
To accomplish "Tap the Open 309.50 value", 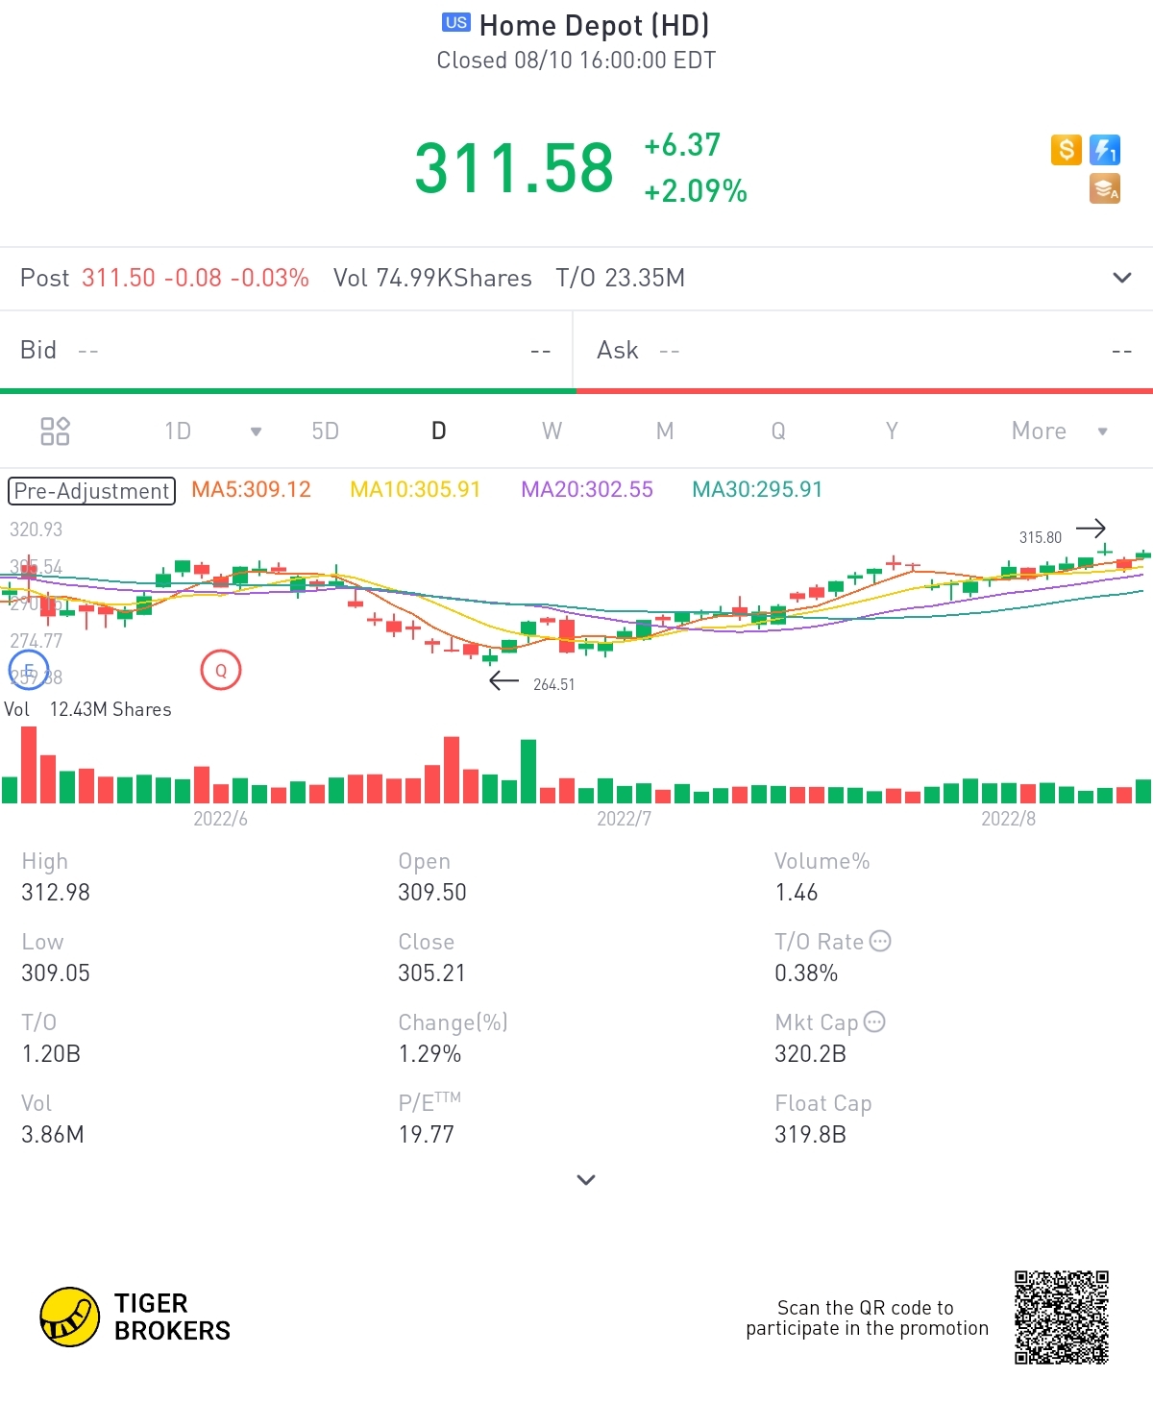I will pyautogui.click(x=432, y=892).
